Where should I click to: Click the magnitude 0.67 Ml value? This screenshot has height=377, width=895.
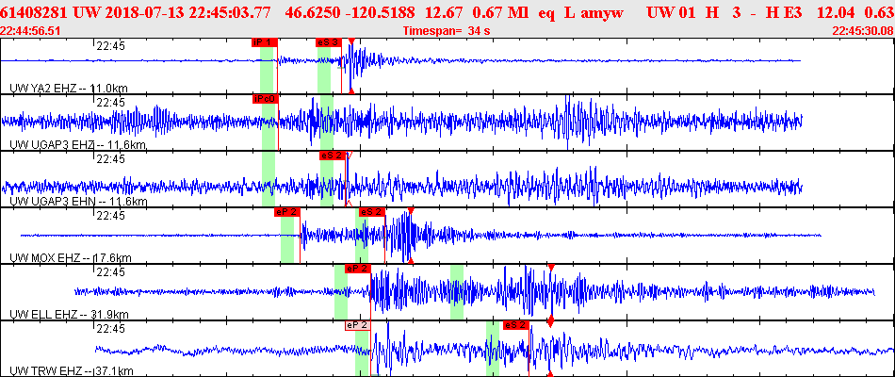tap(496, 12)
